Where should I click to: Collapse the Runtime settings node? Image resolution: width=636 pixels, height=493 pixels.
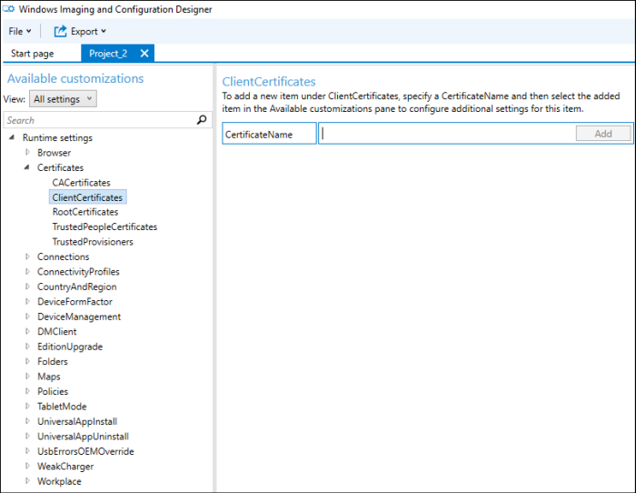click(x=12, y=138)
